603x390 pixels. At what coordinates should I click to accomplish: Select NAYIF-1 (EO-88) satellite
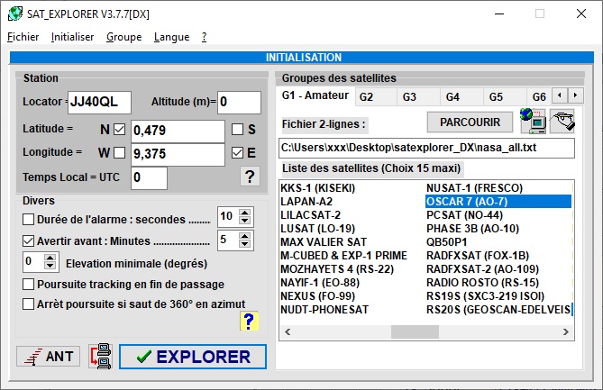(x=320, y=283)
